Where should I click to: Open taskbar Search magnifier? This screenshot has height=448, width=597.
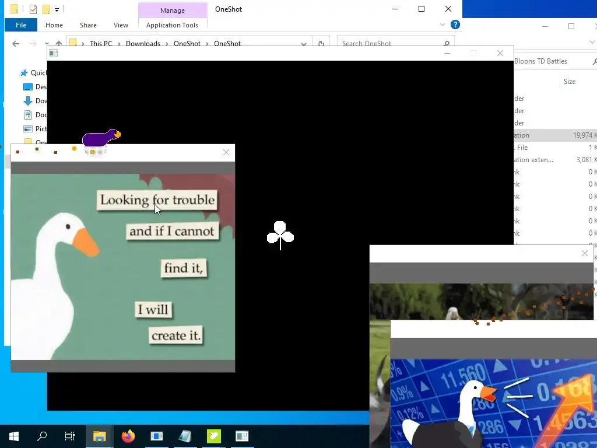(x=42, y=436)
